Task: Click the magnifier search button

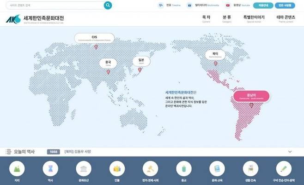Action: click(108, 6)
